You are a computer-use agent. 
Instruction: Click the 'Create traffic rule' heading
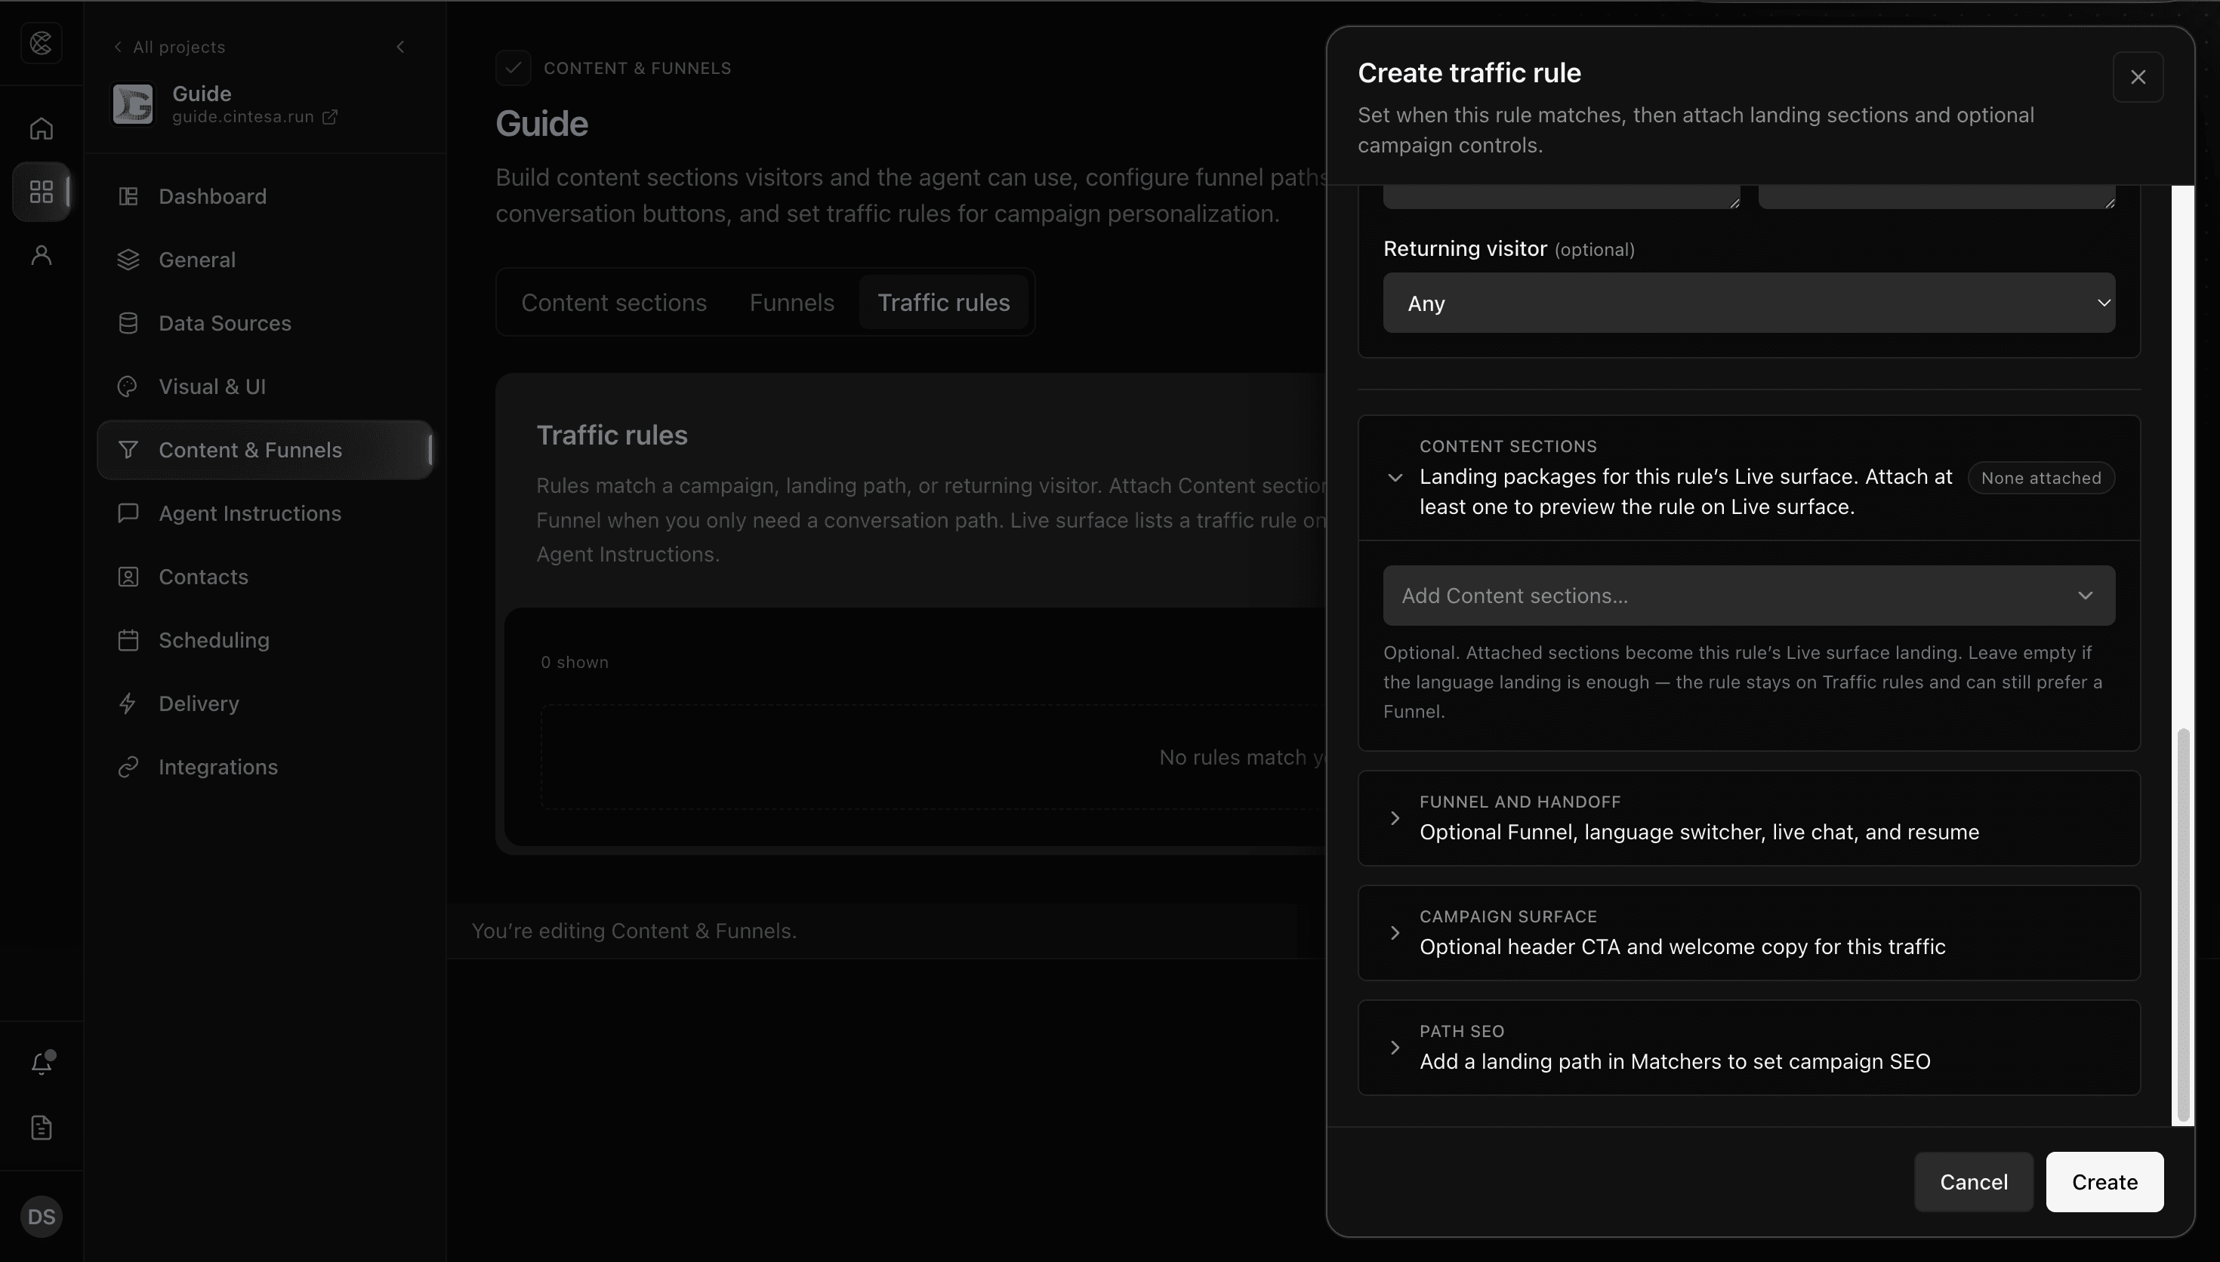(x=1469, y=72)
